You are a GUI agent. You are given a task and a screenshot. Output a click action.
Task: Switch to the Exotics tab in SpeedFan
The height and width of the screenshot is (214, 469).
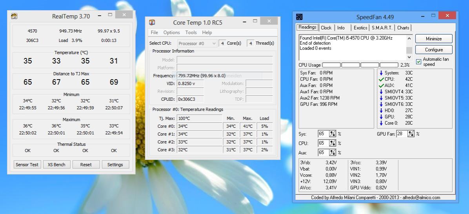(x=360, y=28)
